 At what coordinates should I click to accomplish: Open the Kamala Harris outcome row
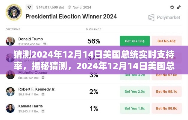tap(31, 106)
